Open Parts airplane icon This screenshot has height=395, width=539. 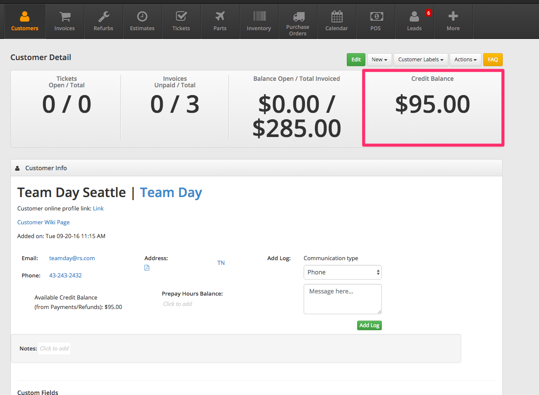click(x=220, y=17)
